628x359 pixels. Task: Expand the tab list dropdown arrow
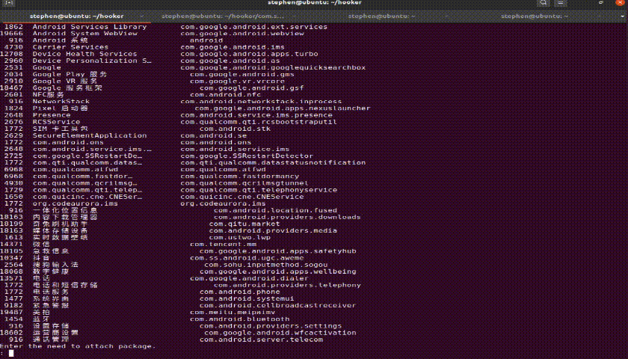[624, 16]
